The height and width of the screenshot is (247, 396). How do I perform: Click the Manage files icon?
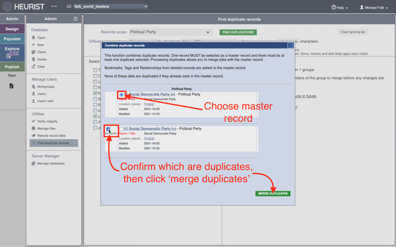coord(33,128)
